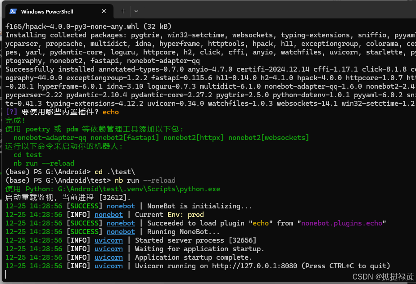This screenshot has width=416, height=284.
Task: Click the 'Successfully installed' output line
Action: 211,69
